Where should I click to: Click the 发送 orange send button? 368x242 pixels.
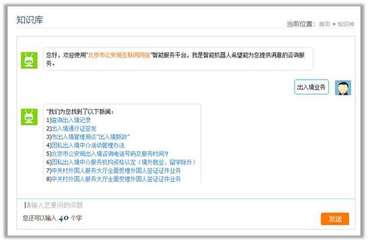(335, 219)
